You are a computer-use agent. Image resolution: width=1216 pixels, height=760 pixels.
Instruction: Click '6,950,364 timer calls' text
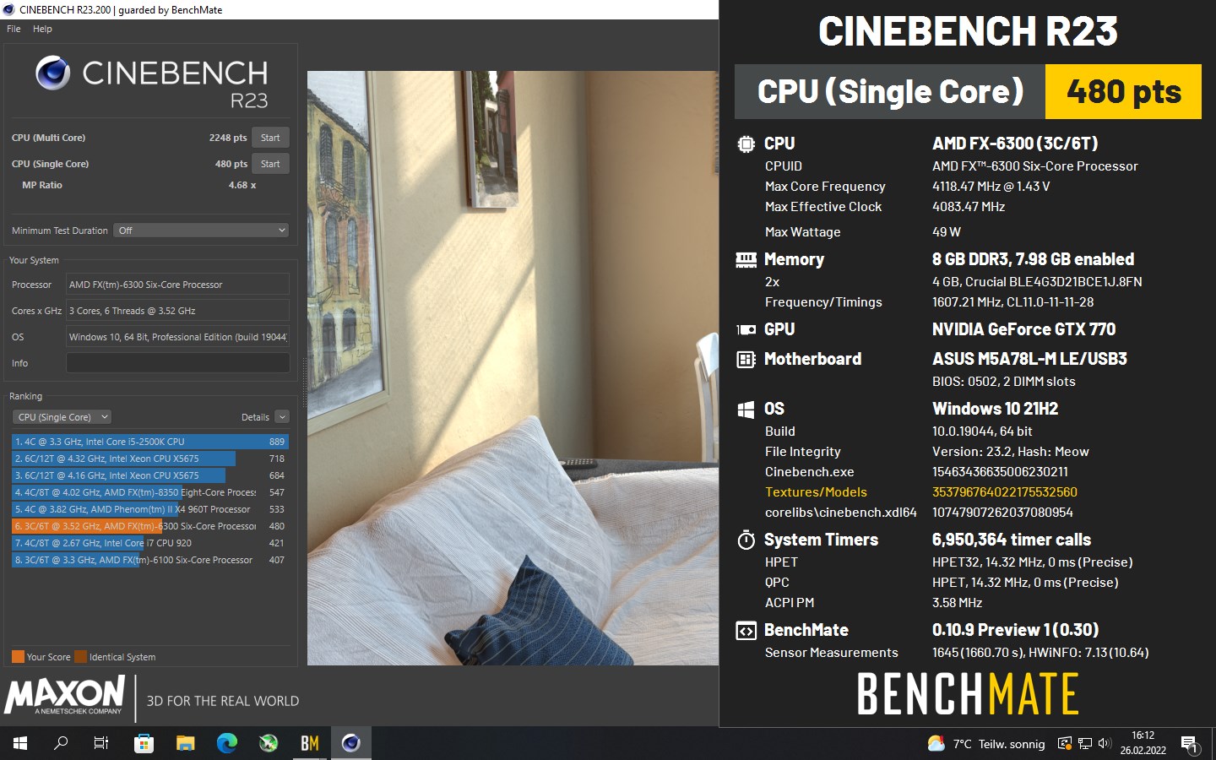(x=1012, y=540)
